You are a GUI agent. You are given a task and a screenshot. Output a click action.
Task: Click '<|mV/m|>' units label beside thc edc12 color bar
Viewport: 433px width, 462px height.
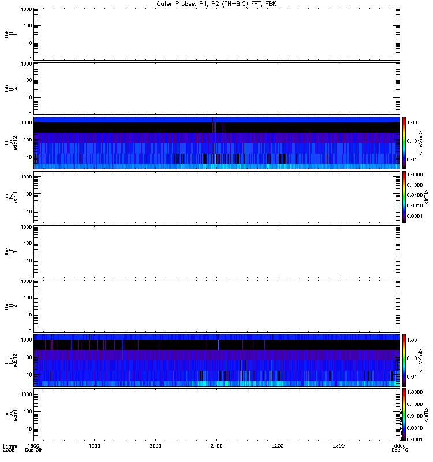[x=421, y=360]
